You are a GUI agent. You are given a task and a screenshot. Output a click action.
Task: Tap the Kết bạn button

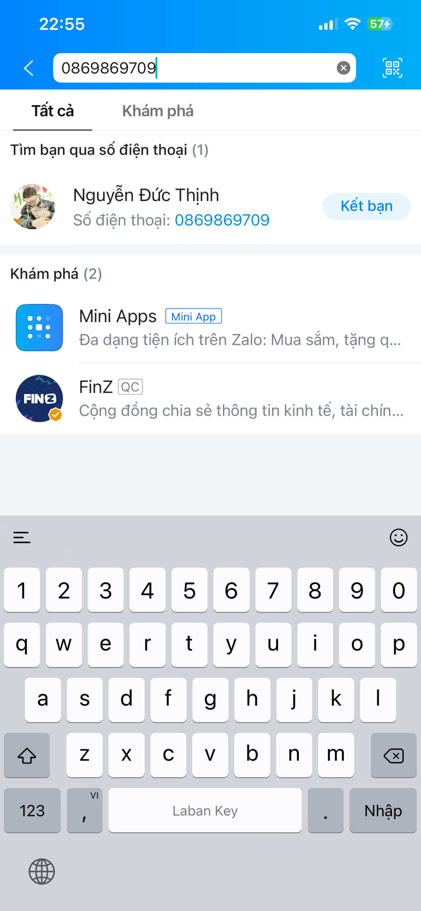tap(367, 207)
